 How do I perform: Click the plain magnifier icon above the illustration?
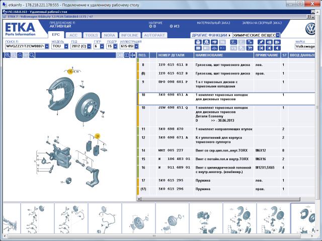click(32, 55)
